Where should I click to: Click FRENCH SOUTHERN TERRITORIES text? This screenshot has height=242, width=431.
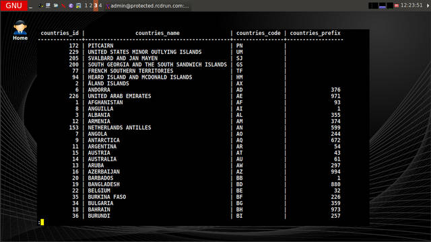[x=131, y=71]
